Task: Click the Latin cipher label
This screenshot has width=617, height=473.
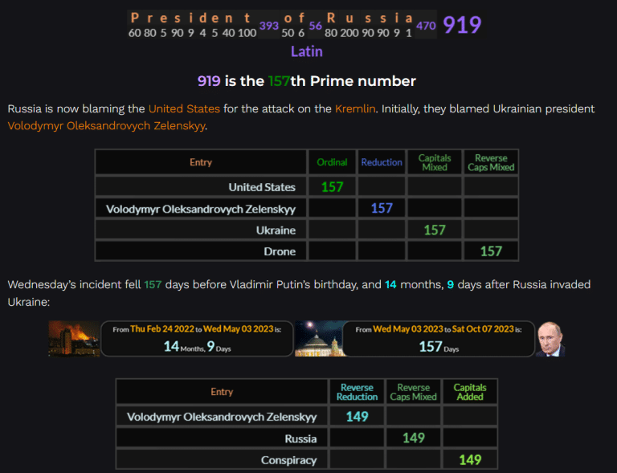Action: tap(306, 51)
